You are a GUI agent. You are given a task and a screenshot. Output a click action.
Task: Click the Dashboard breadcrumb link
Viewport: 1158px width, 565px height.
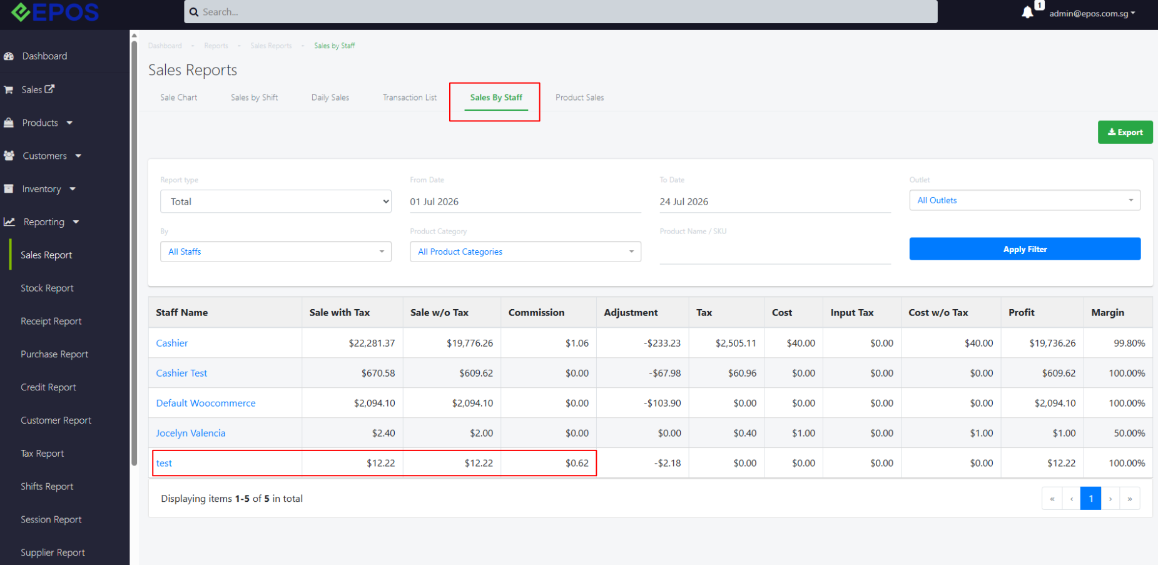point(165,46)
